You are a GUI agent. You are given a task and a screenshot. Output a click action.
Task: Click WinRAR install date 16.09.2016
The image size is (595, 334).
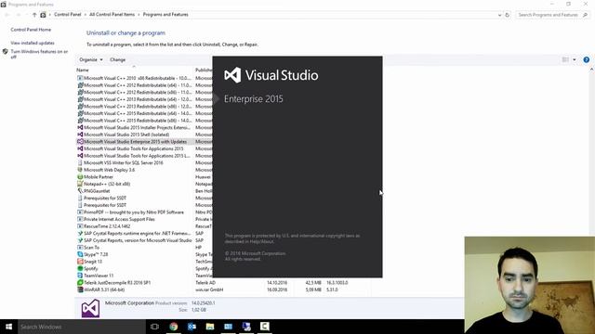[x=277, y=289]
